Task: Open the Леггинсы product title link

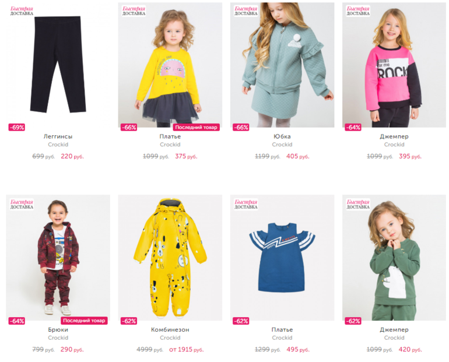Action: [58, 136]
